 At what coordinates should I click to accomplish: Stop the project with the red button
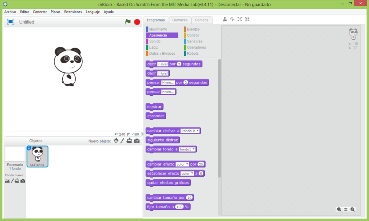point(137,22)
